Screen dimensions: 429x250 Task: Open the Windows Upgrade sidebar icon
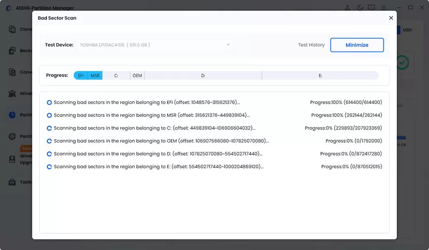click(x=12, y=159)
